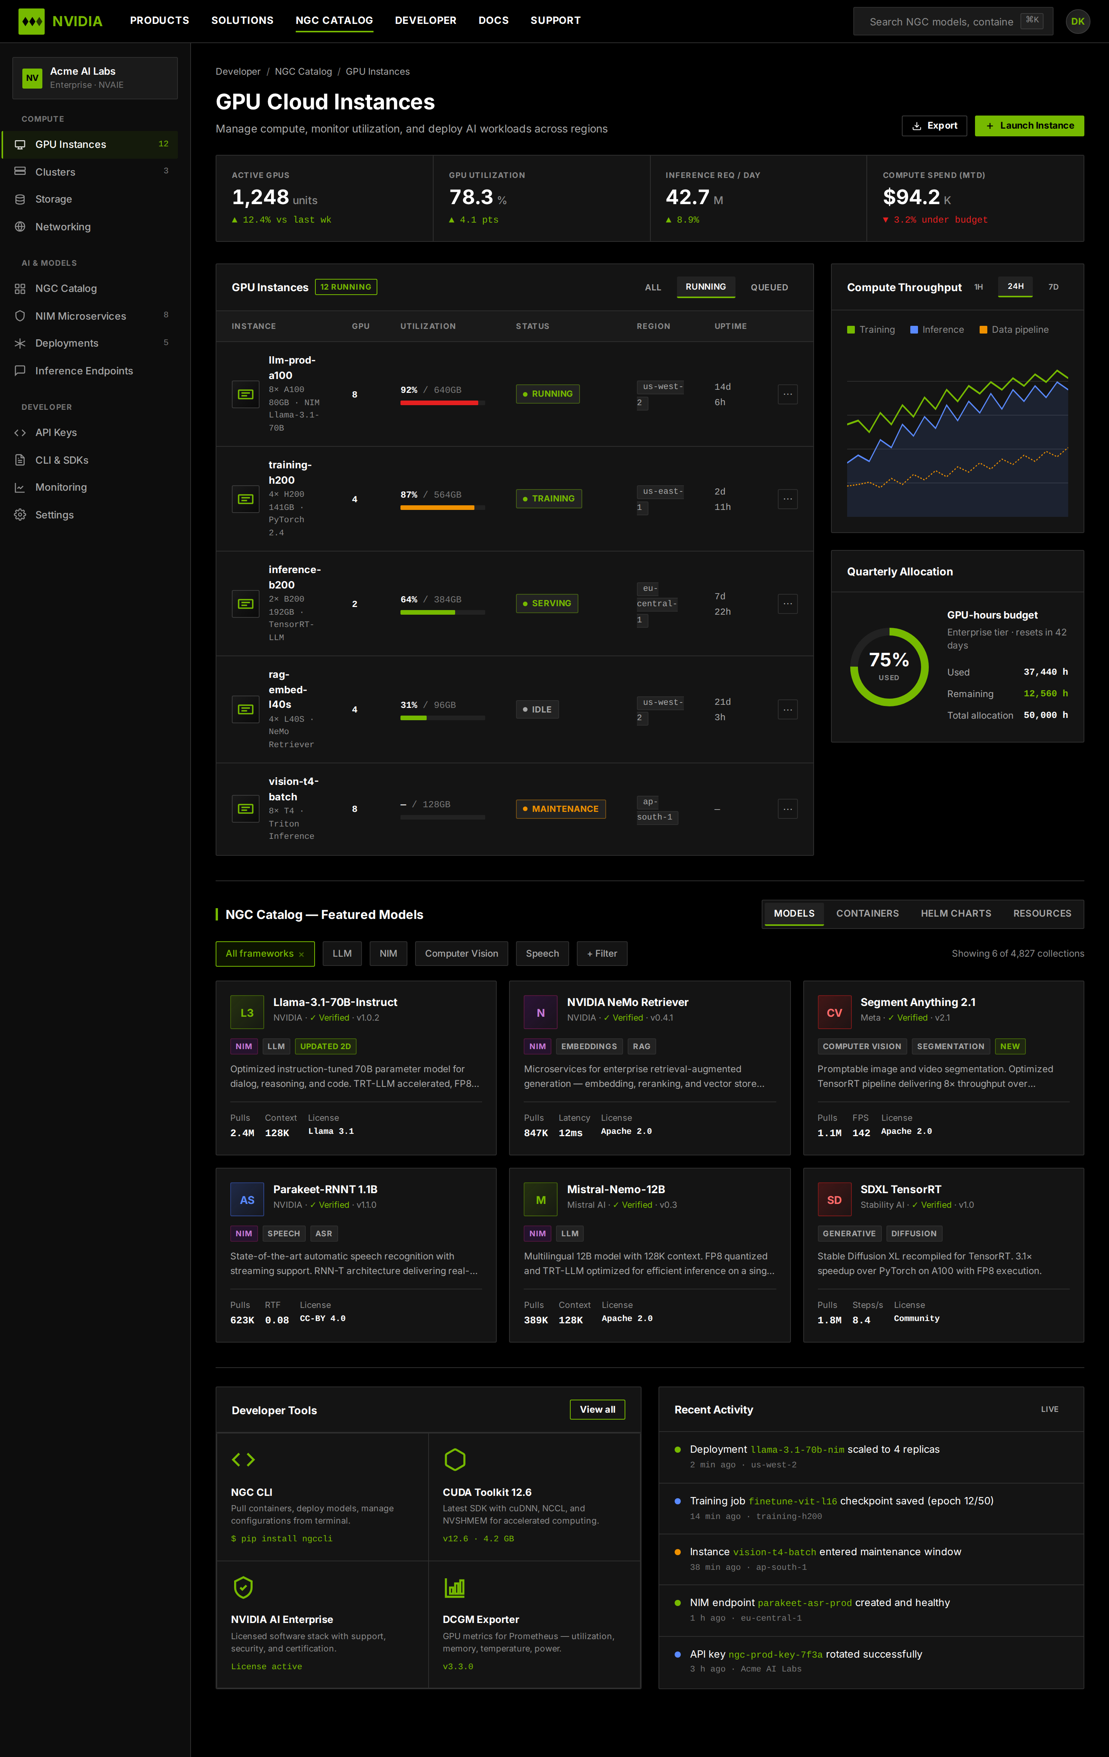Switch to the HELM CHARTS tab
1109x1757 pixels.
click(x=956, y=914)
